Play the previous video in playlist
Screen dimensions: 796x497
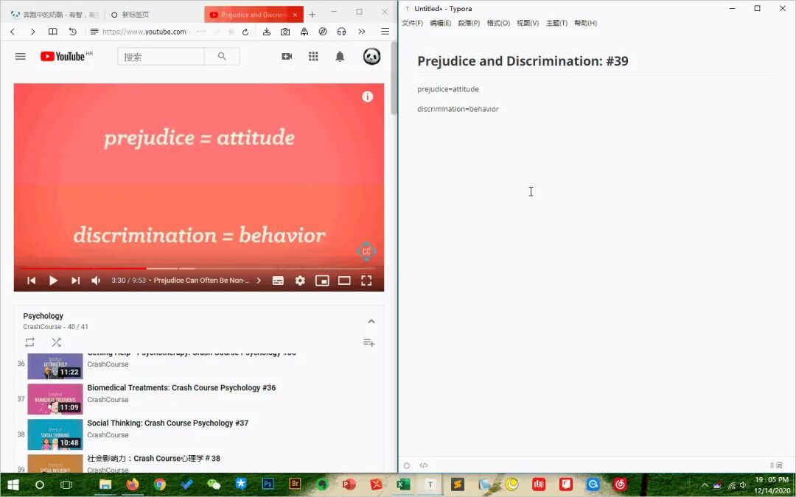coord(32,281)
